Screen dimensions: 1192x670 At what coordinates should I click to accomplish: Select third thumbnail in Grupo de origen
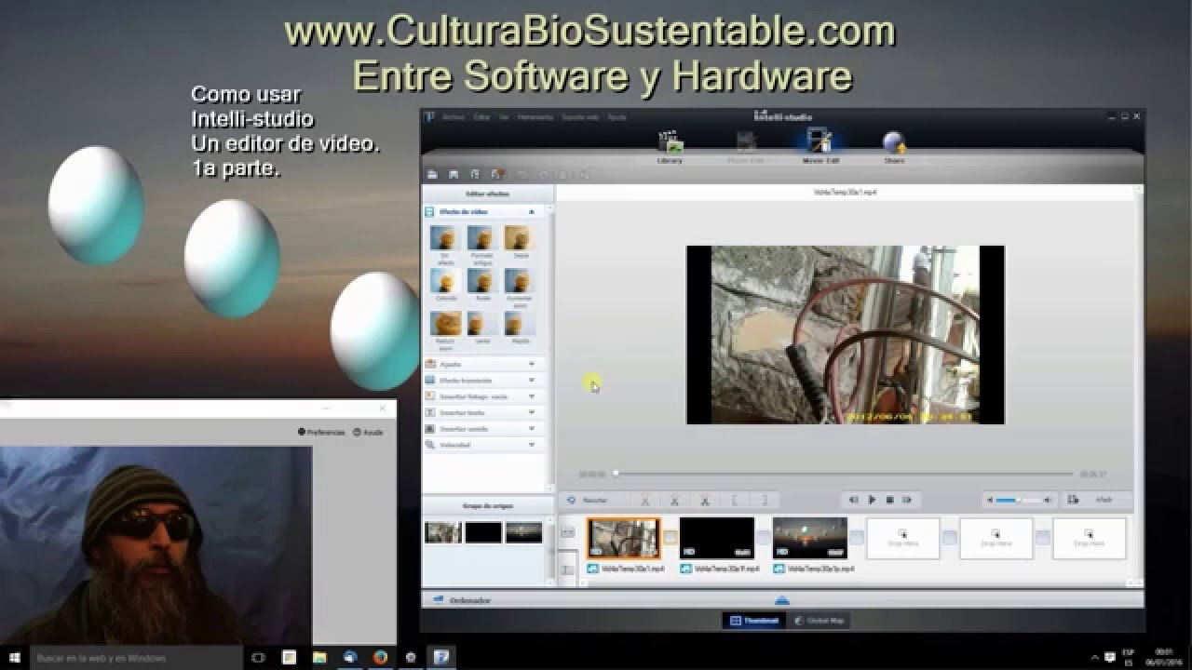(523, 532)
